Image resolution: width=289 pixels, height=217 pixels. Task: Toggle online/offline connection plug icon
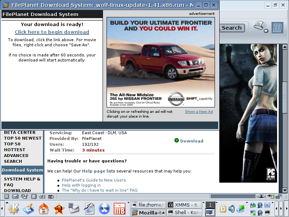(x=262, y=196)
